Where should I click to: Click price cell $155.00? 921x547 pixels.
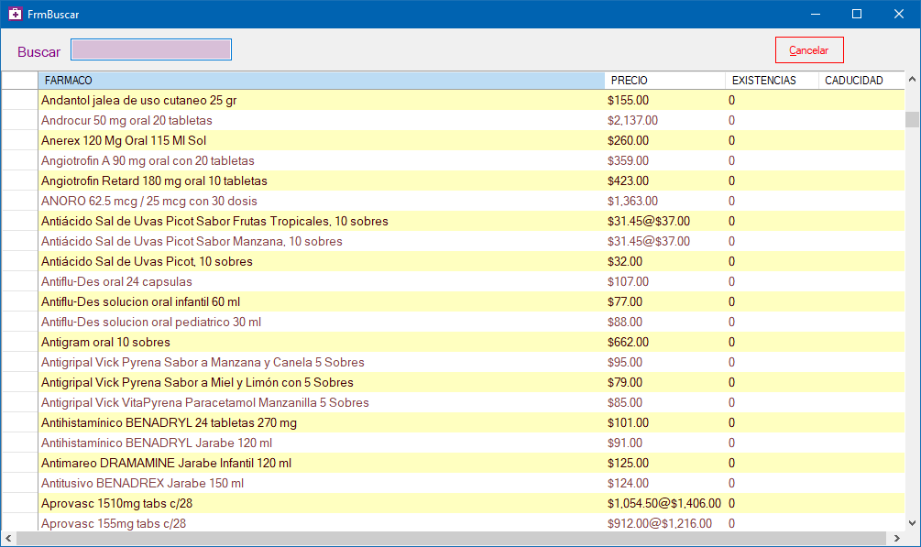point(665,101)
